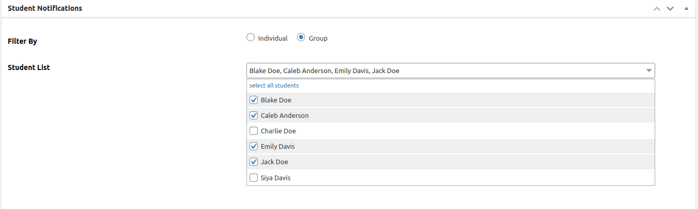Click the Emily Davis name label
Viewport: 698px width, 209px height.
pos(278,147)
